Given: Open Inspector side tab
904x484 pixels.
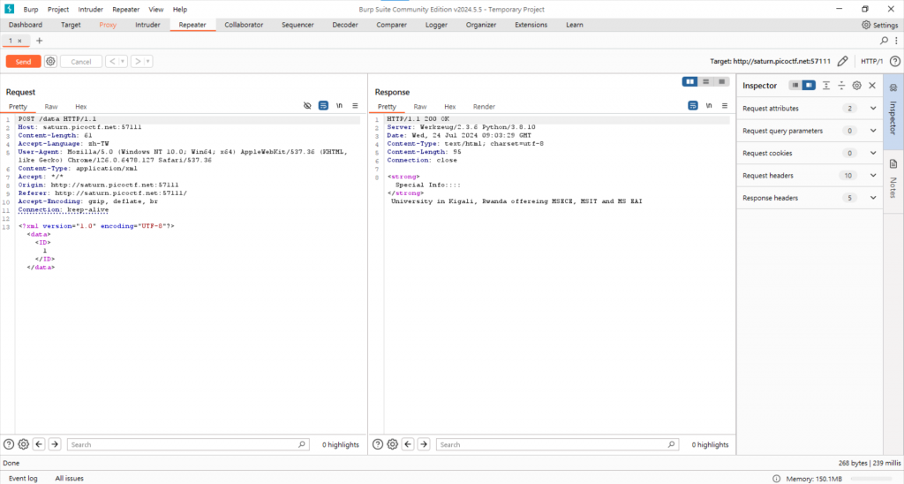Looking at the screenshot, I should [893, 111].
